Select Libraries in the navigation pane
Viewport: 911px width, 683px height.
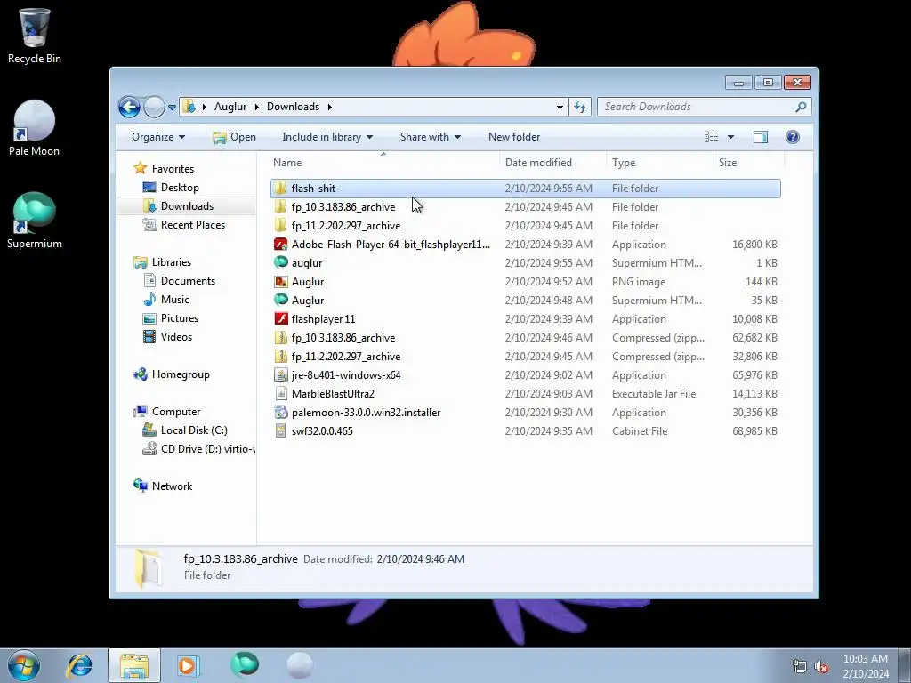172,262
